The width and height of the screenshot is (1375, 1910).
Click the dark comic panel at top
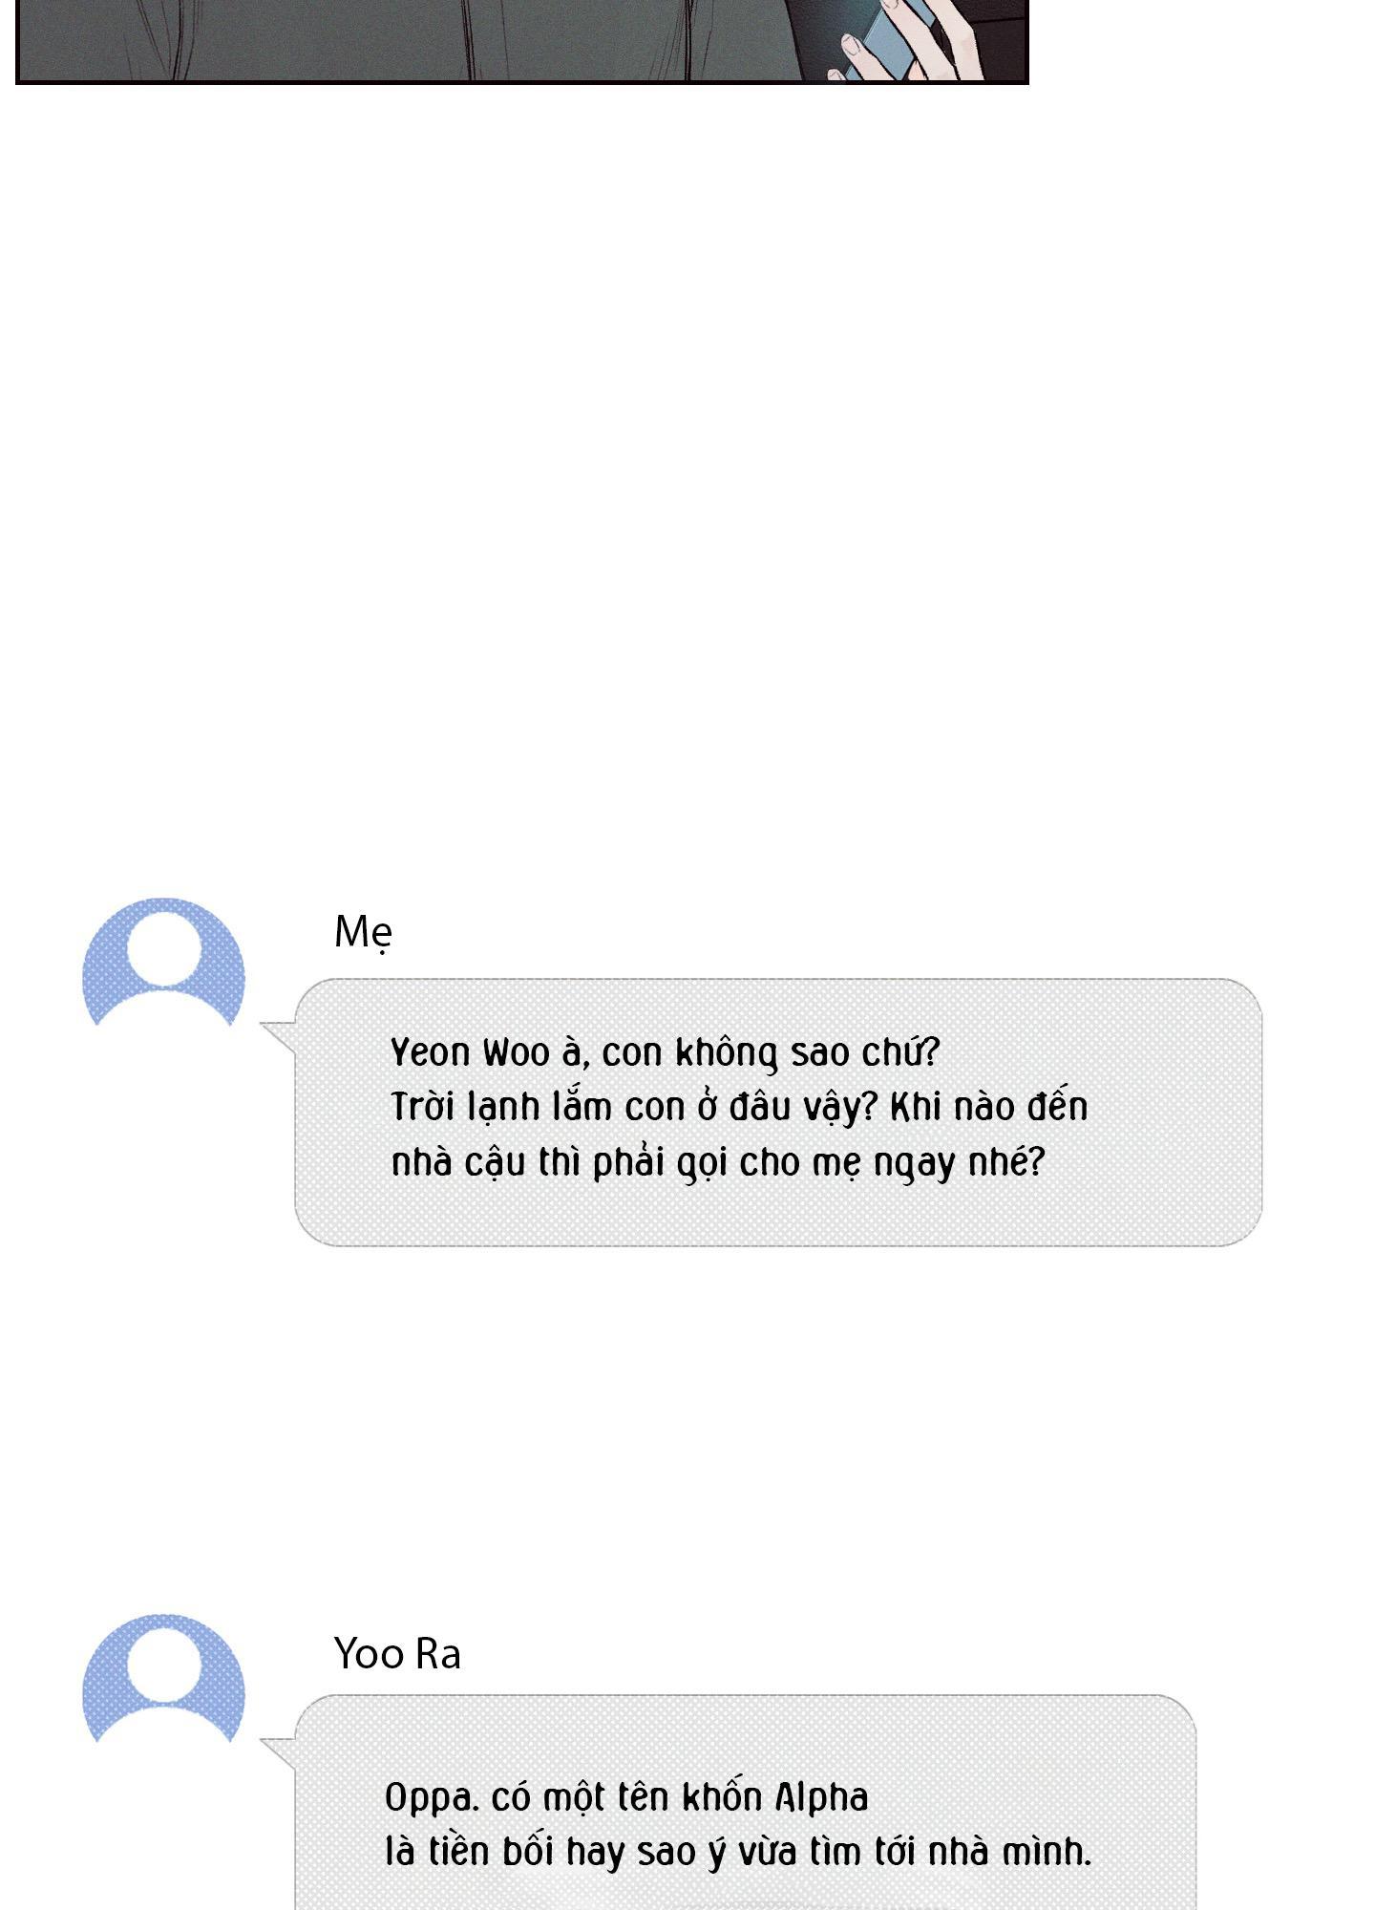(522, 41)
